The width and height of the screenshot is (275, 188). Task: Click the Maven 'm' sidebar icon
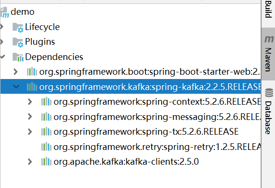click(269, 39)
